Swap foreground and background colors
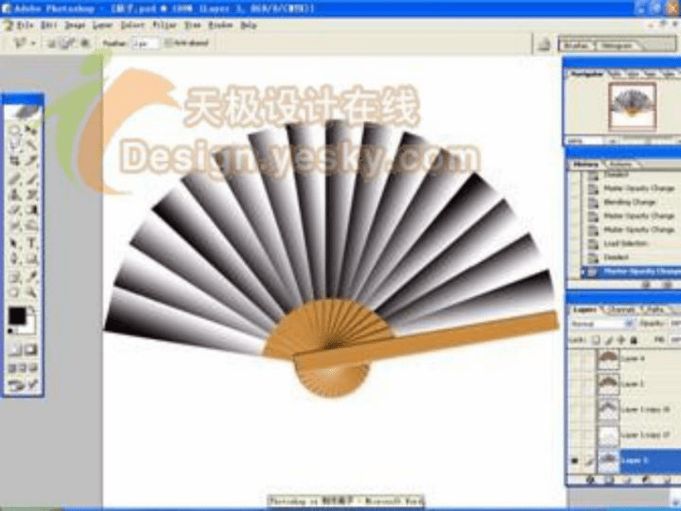 click(x=31, y=311)
